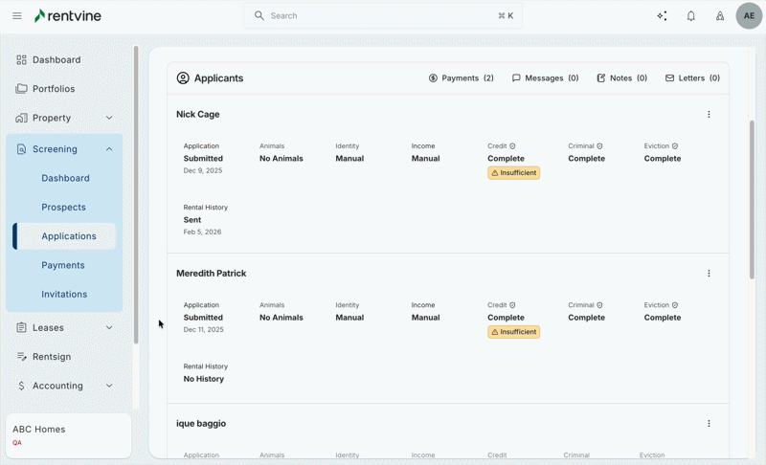Select Prospects under Screening
766x465 pixels.
(x=63, y=208)
